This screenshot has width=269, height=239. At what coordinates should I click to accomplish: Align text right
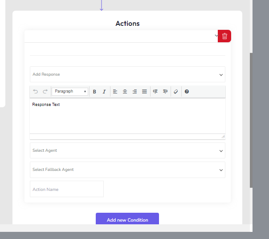pyautogui.click(x=134, y=92)
